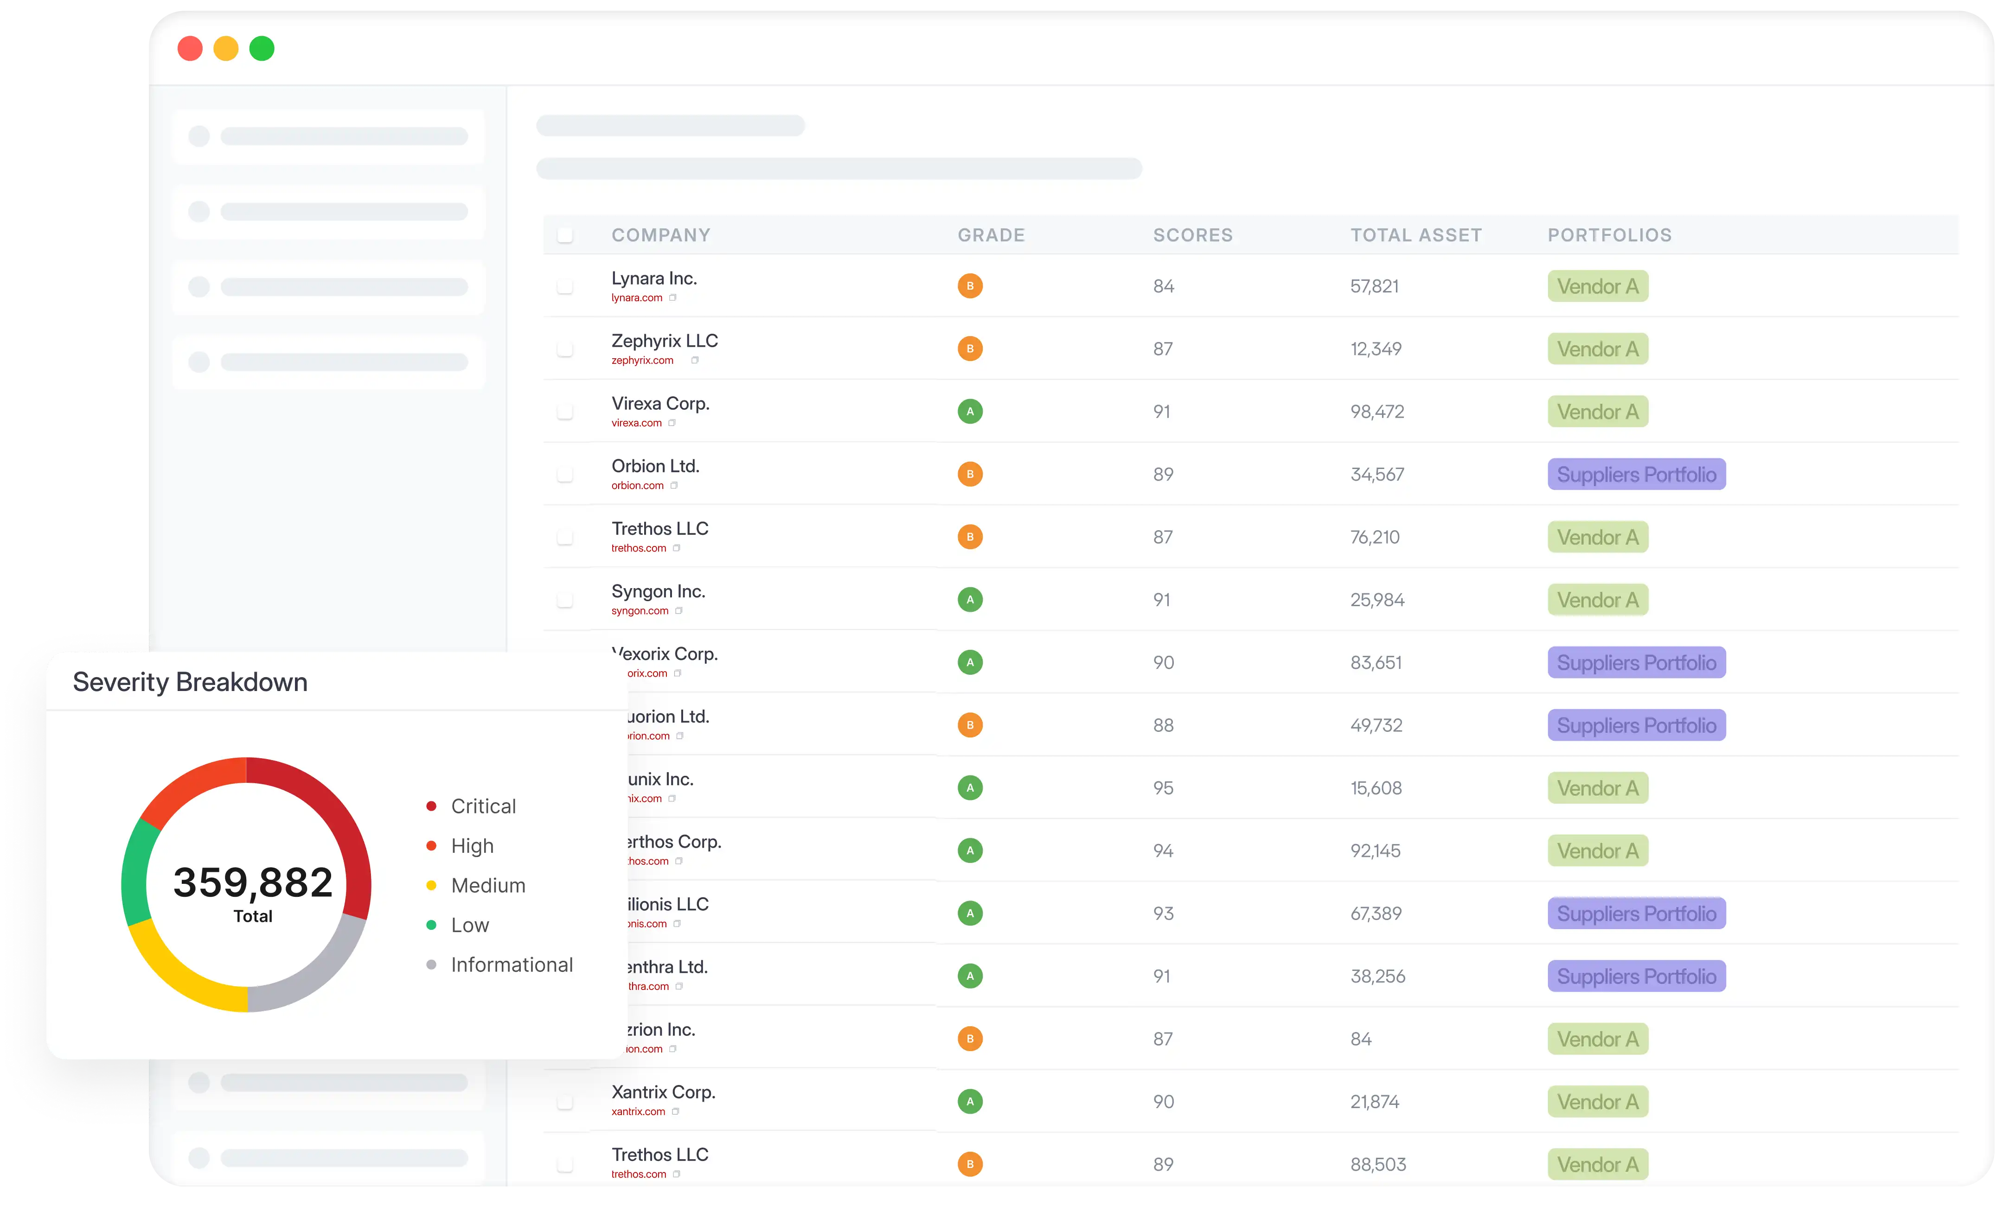Check the Lynara Inc. row checkbox
2009x1205 pixels.
coord(564,286)
